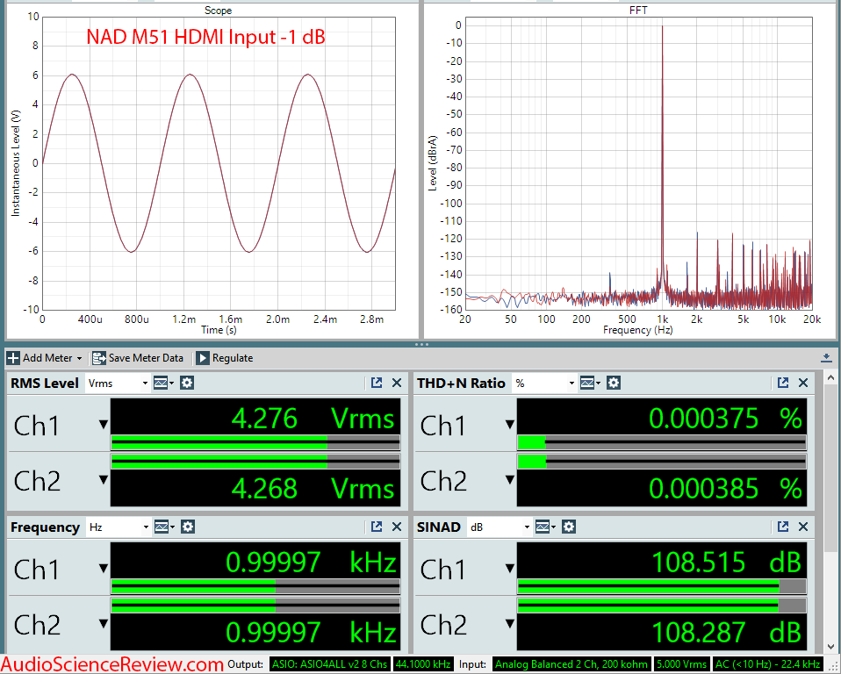Viewport: 841px width, 674px height.
Task: Close the RMS Level meter
Action: [x=397, y=383]
